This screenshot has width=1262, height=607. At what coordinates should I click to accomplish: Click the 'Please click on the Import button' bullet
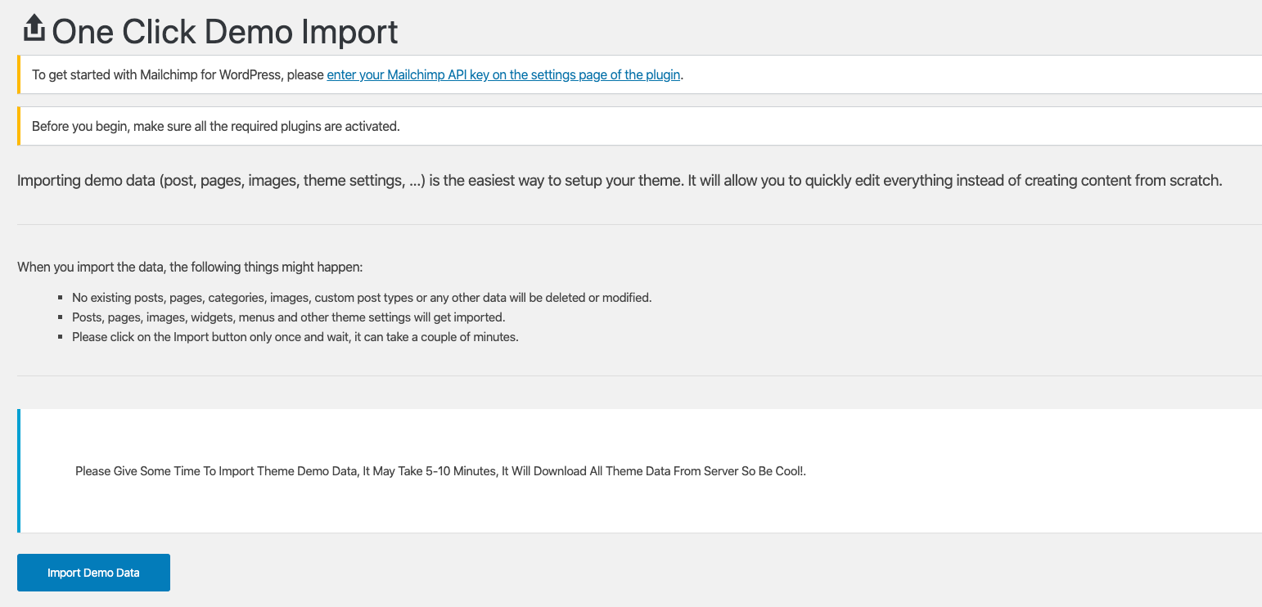coord(295,337)
